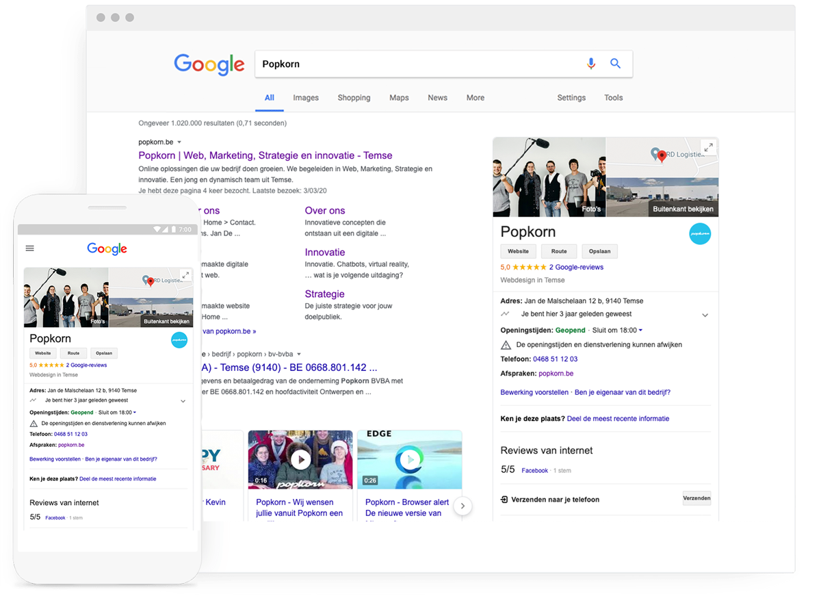Click the Verzenden button

[x=696, y=498]
